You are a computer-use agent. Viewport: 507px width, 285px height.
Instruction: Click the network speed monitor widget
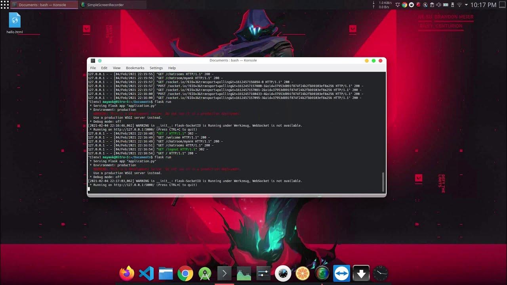point(382,5)
